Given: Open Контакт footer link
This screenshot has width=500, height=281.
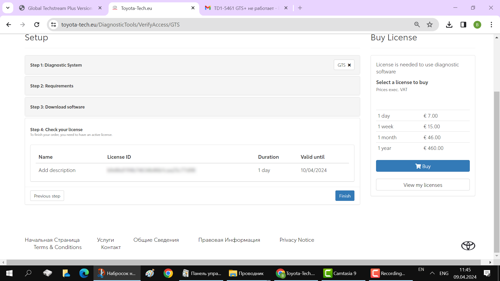Looking at the screenshot, I should pos(111,247).
